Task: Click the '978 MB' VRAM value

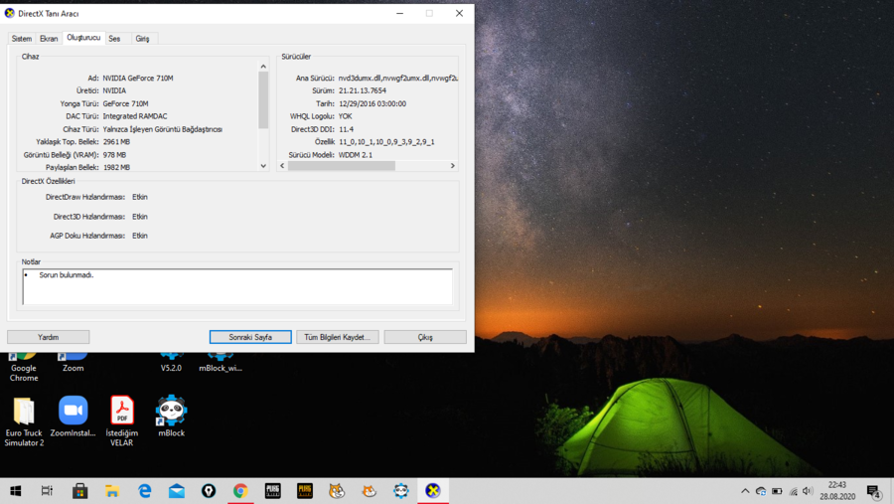Action: pos(114,155)
